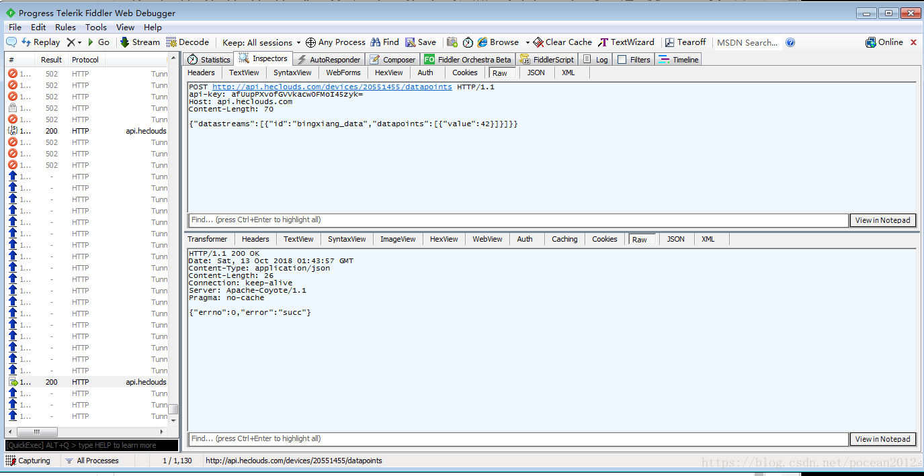924x476 pixels.
Task: Focus the request Find search box
Action: (x=518, y=220)
